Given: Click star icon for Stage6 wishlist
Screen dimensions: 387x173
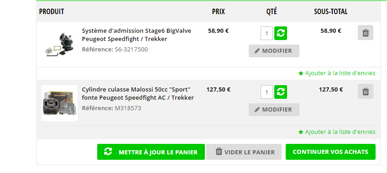Looking at the screenshot, I should tap(301, 73).
